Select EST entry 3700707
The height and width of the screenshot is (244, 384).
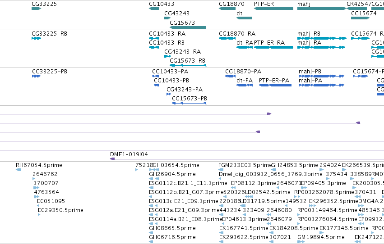pos(46,183)
